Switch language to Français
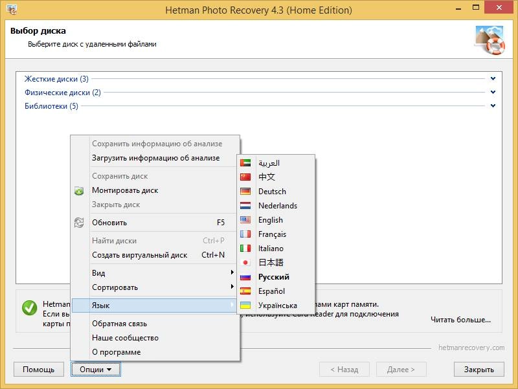518x389 pixels. pos(276,234)
